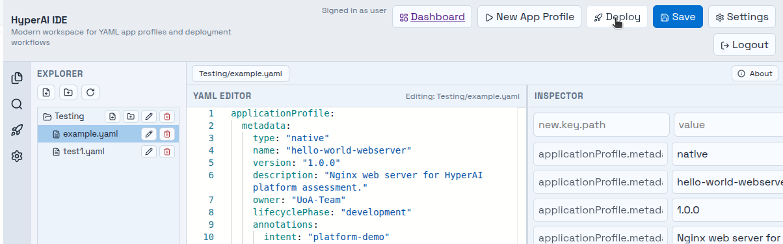Image resolution: width=783 pixels, height=244 pixels.
Task: Click line number 6 in the gutter
Action: click(x=211, y=175)
